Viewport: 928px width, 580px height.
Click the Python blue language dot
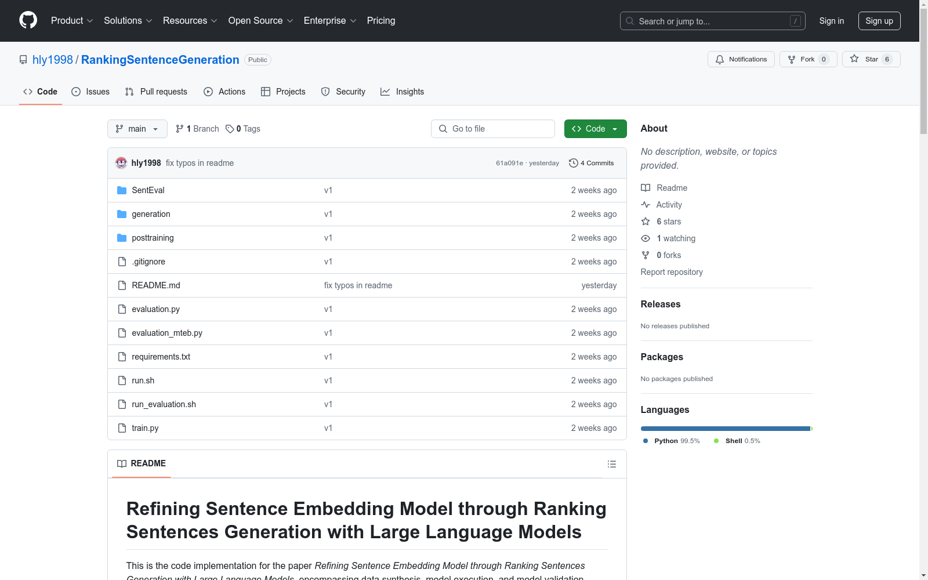pyautogui.click(x=646, y=441)
